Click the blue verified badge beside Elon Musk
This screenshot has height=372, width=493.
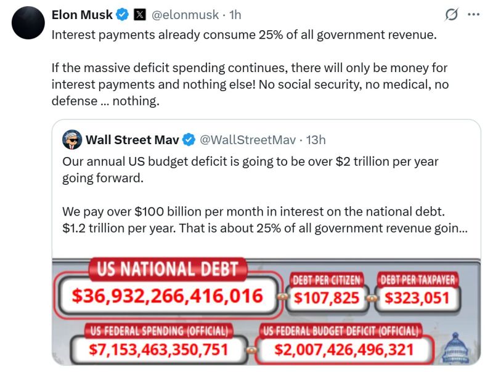(x=122, y=15)
